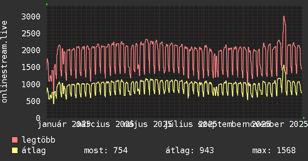Click the 'most: 754' statistic
Screen dimensions: 308x161
(106, 151)
